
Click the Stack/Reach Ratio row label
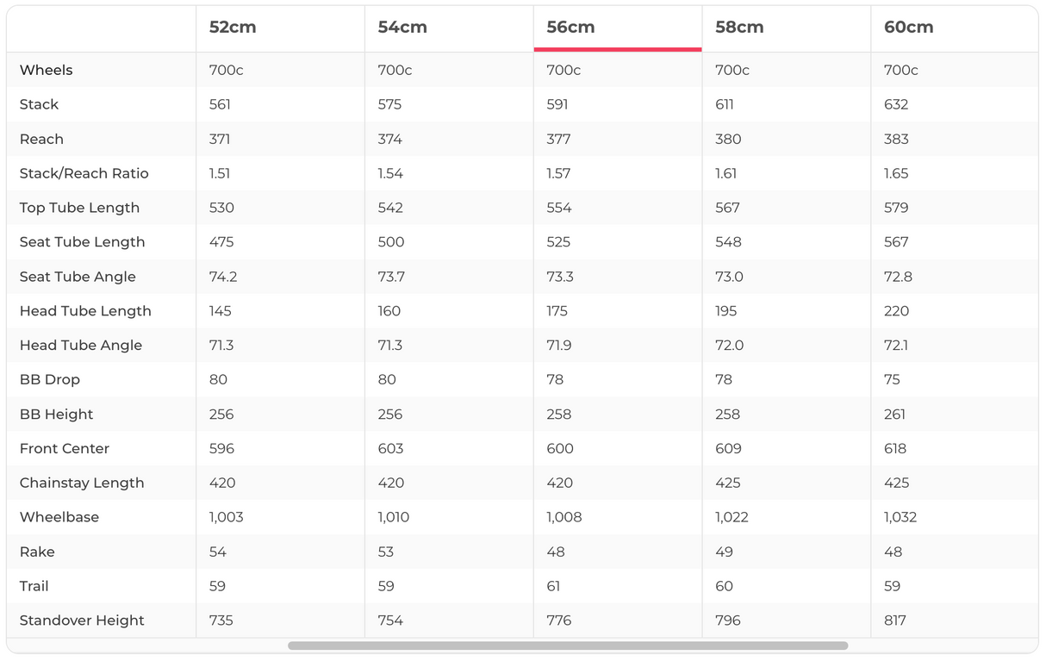point(84,173)
